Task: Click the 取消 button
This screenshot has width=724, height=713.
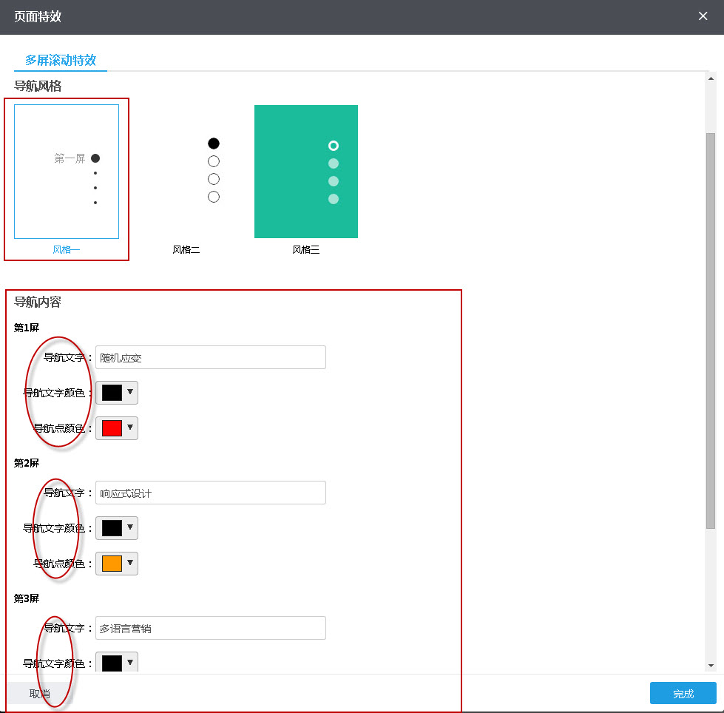Action: click(x=40, y=693)
